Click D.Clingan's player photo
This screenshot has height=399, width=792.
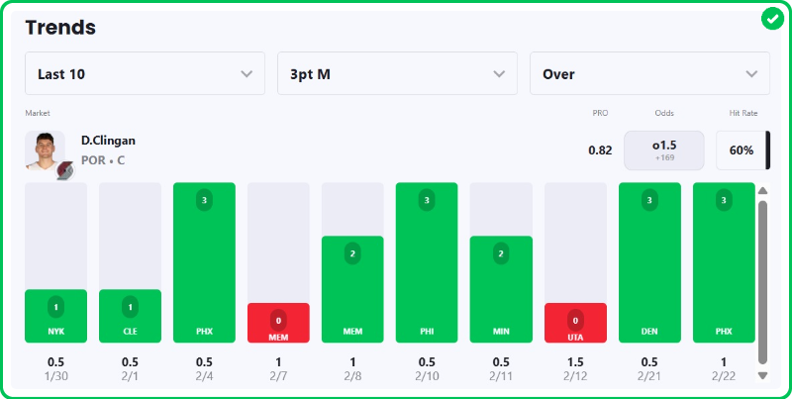pos(45,149)
